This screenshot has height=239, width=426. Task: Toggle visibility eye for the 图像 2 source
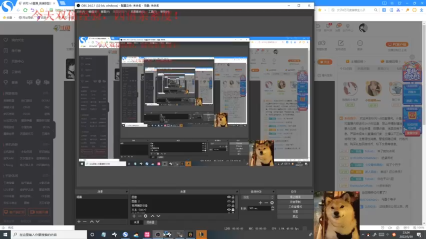pyautogui.click(x=229, y=201)
